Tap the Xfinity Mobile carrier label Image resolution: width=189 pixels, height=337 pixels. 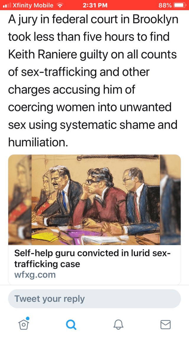[x=33, y=5]
